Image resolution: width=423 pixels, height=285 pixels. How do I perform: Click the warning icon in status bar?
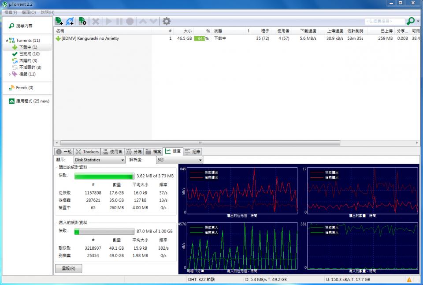pyautogui.click(x=409, y=280)
